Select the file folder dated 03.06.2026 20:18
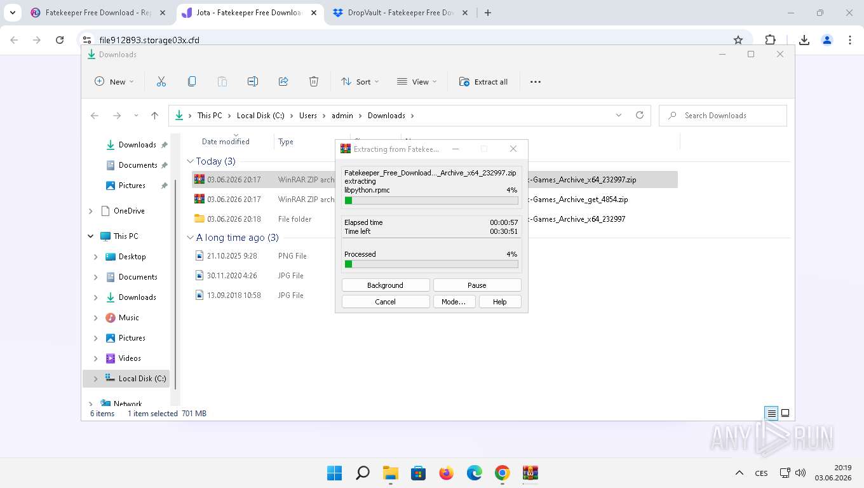864x488 pixels. (x=435, y=219)
